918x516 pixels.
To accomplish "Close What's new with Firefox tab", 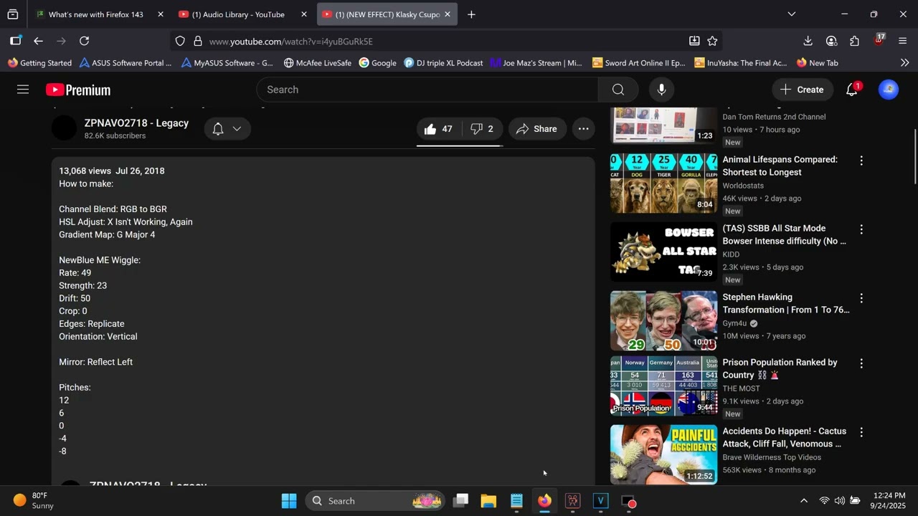I will [161, 14].
